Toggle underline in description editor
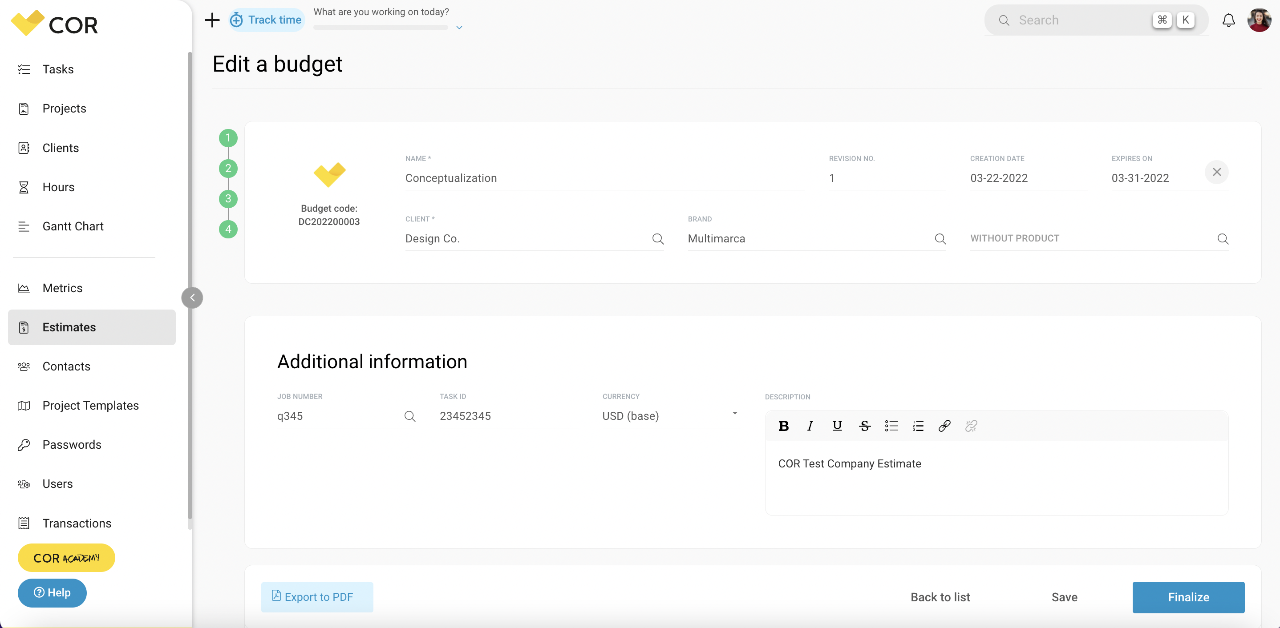Screen dimensions: 1280x628 point(837,426)
